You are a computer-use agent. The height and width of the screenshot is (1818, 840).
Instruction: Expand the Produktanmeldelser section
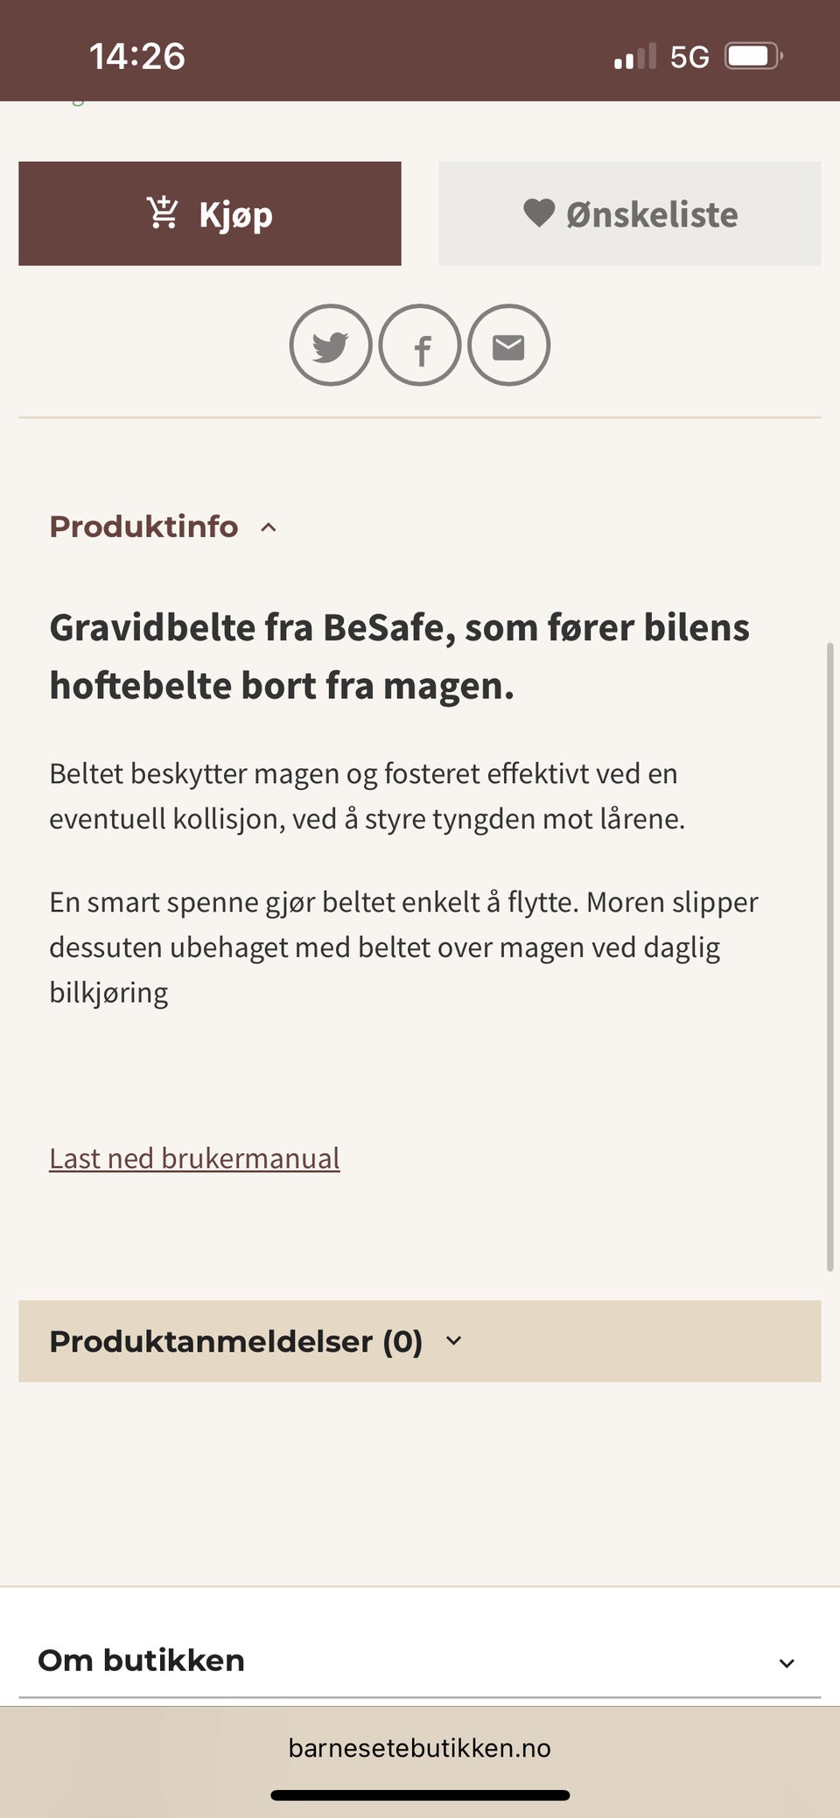pos(453,1340)
